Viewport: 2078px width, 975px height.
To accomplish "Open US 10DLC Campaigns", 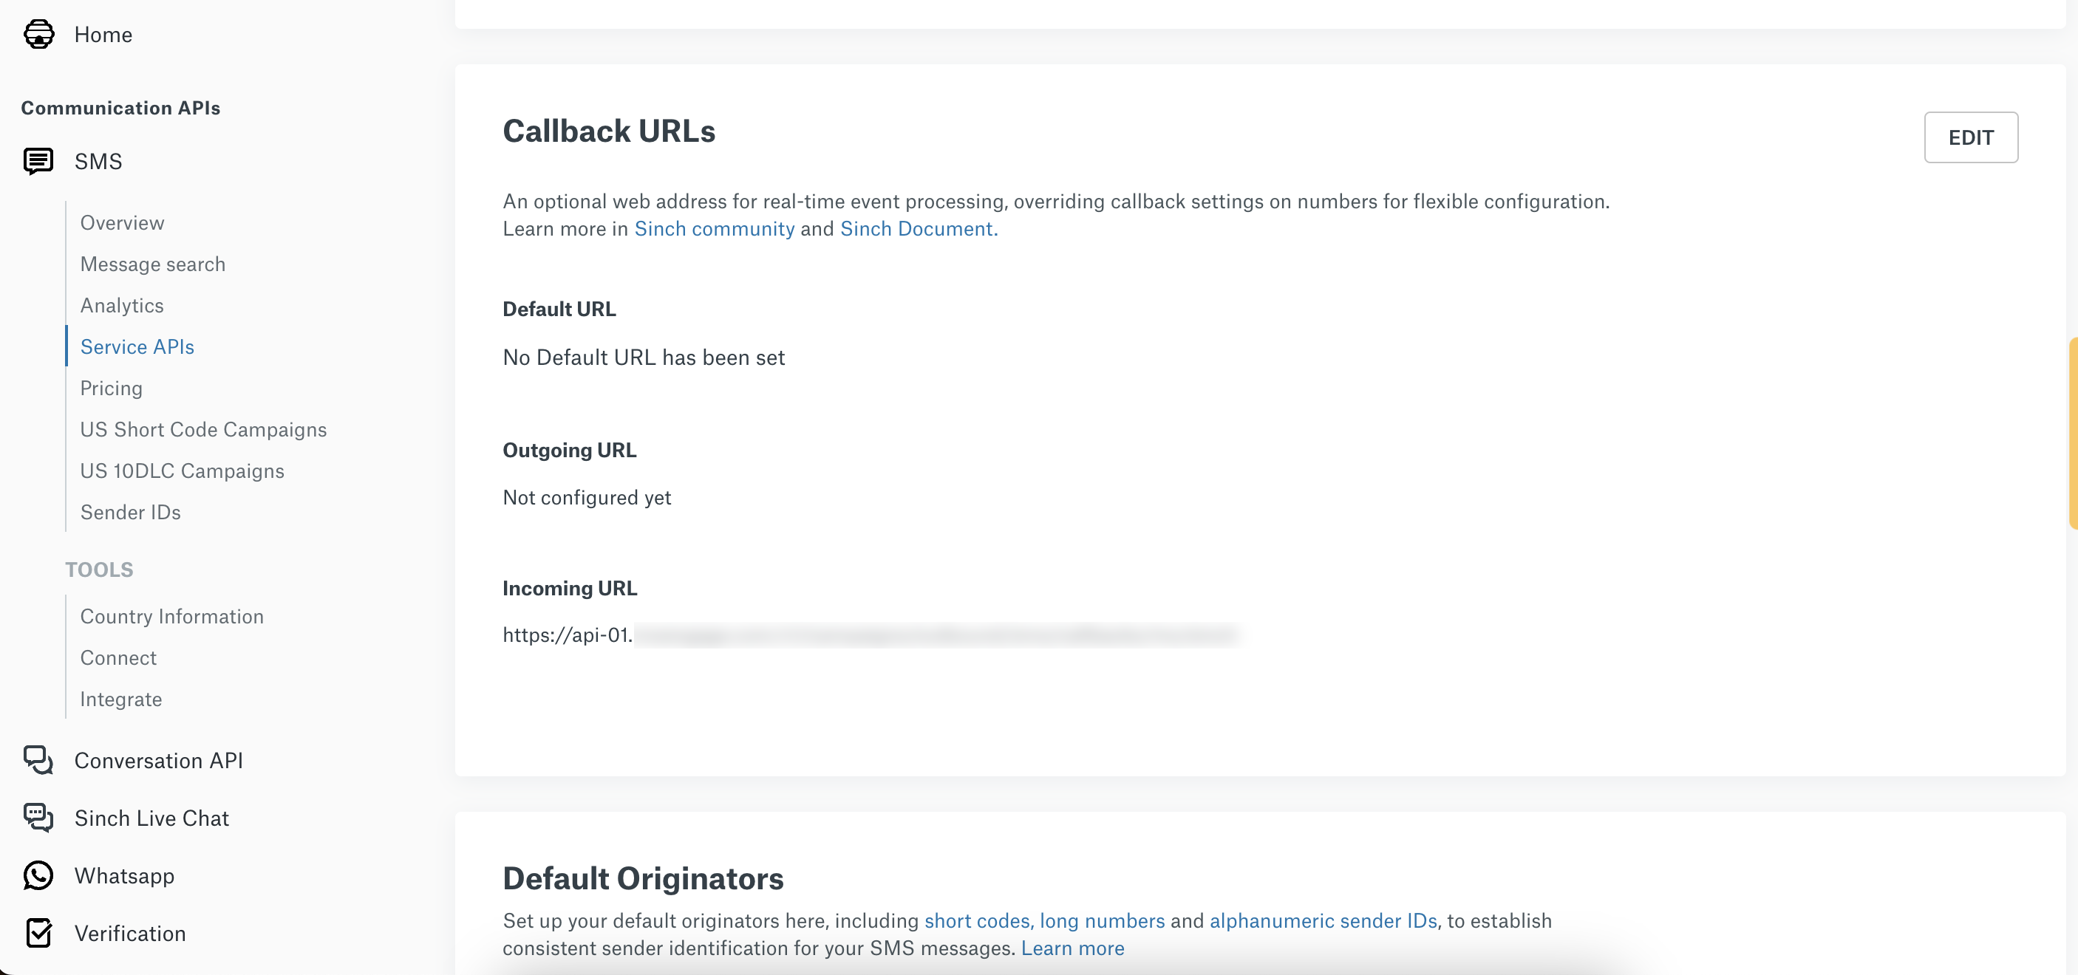I will (183, 471).
